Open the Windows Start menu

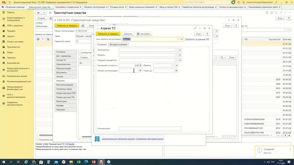[3, 162]
